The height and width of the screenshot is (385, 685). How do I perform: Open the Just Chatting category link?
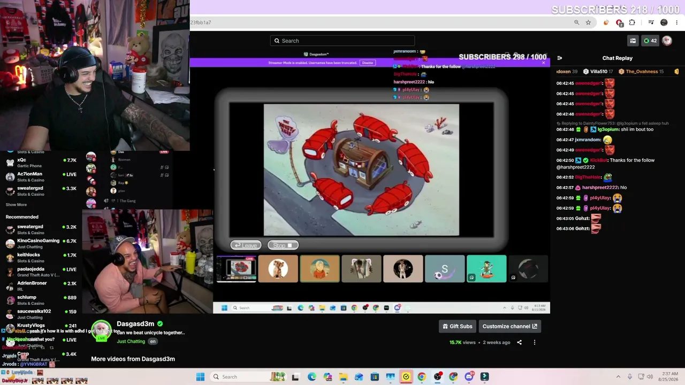pyautogui.click(x=131, y=341)
